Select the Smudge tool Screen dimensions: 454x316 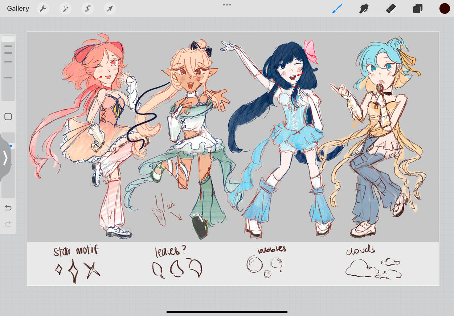pos(364,8)
